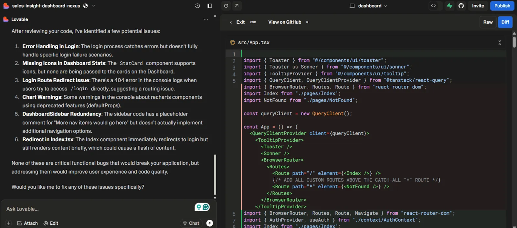This screenshot has height=228, width=517.
Task: Click the green Supabase lightning bolt icon
Action: point(449,6)
